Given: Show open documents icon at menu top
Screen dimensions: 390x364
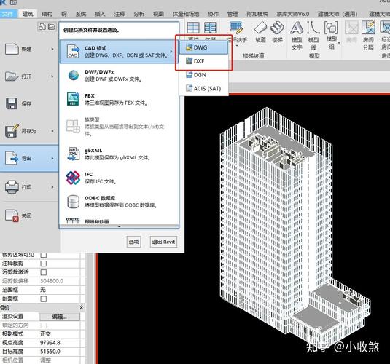Looking at the screenshot, I should coord(52,26).
